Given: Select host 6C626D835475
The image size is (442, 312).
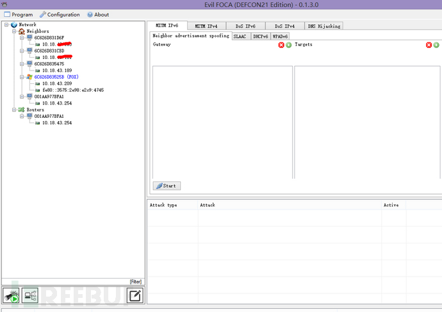Looking at the screenshot, I should (x=49, y=64).
